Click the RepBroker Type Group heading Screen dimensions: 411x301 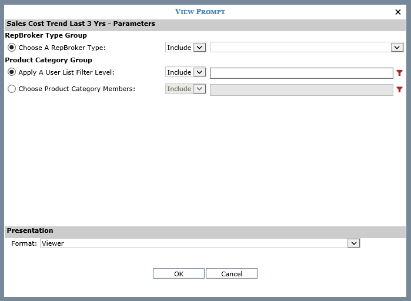click(x=46, y=35)
